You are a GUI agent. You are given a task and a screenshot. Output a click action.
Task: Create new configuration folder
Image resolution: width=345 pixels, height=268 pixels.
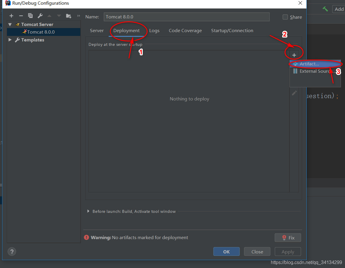point(68,16)
